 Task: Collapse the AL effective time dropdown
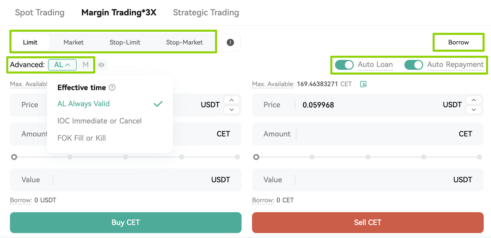coord(62,65)
